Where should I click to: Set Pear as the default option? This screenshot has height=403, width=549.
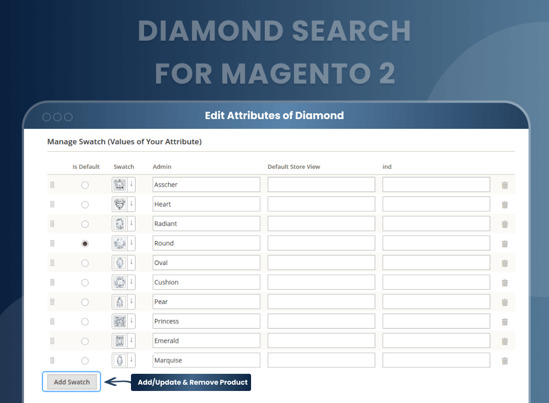coord(85,302)
